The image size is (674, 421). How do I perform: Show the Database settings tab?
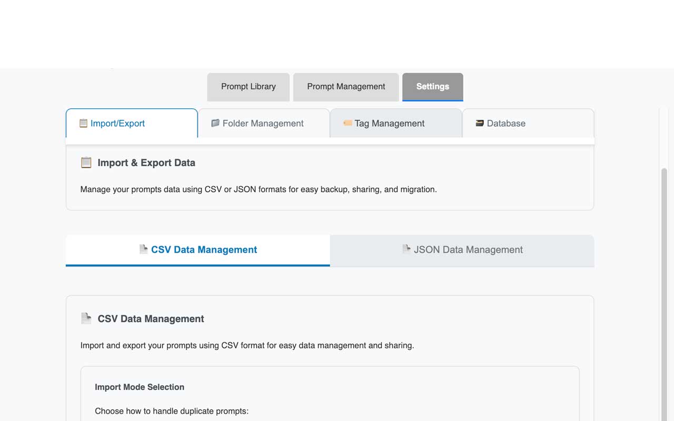click(506, 124)
